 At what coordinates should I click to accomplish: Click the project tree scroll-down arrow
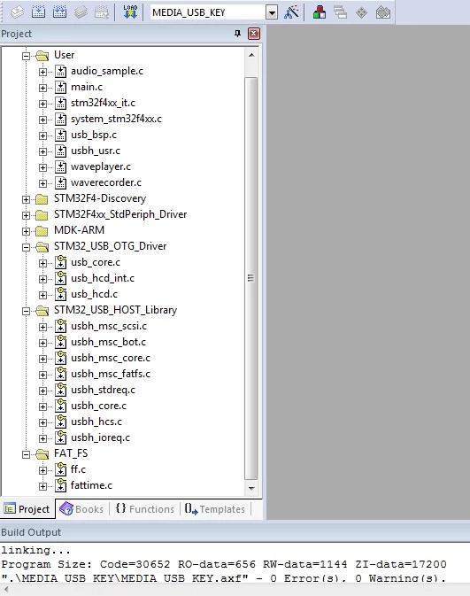coord(251,488)
